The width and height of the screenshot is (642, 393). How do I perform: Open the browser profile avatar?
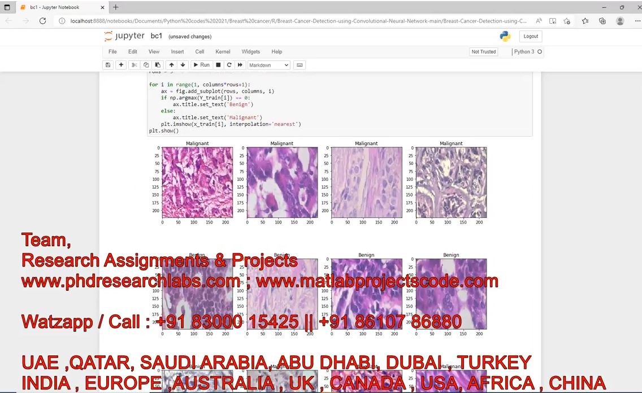[x=620, y=21]
